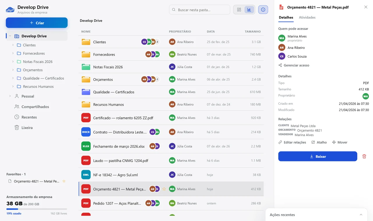373x221 pixels.
Task: Open Gerenciar acesso
Action: click(294, 65)
